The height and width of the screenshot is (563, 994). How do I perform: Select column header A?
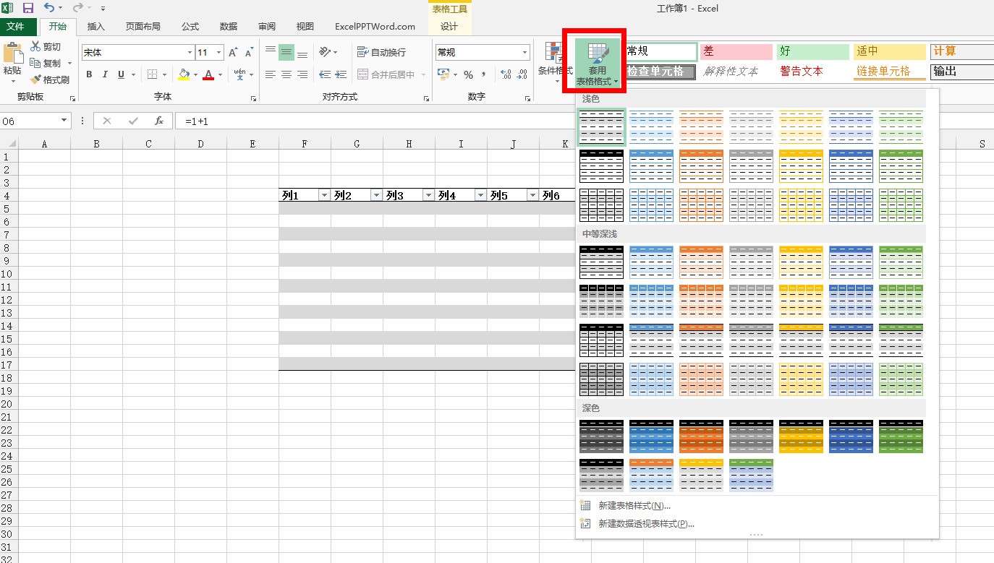click(44, 144)
